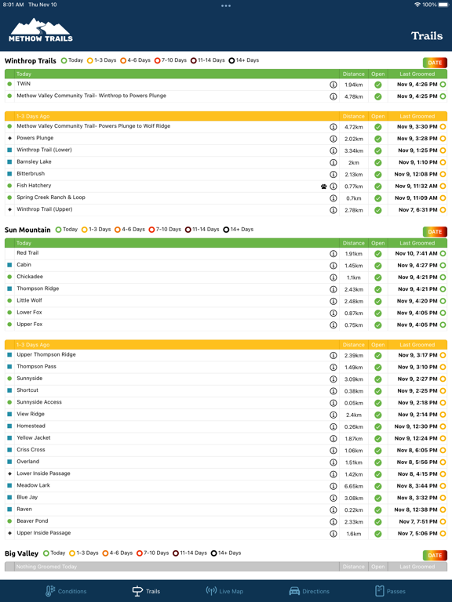Tap info icon on Beaver Pond row
The width and height of the screenshot is (452, 602).
[334, 522]
